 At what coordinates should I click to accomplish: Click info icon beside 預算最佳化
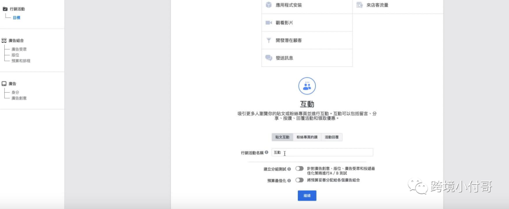(289, 180)
